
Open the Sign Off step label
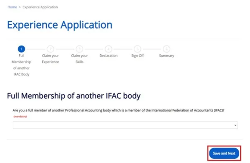pos(137,56)
